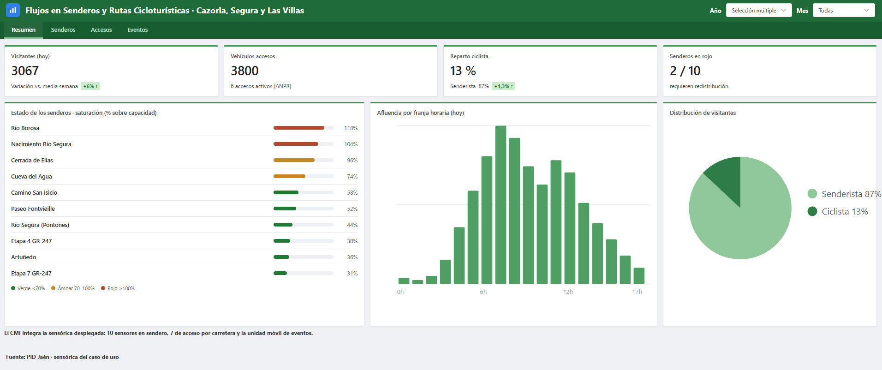882x370 pixels.
Task: Click the tallest bar in the hourly chart
Action: [501, 205]
